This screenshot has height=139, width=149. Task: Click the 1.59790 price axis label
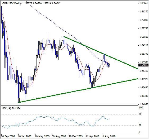click(x=144, y=54)
